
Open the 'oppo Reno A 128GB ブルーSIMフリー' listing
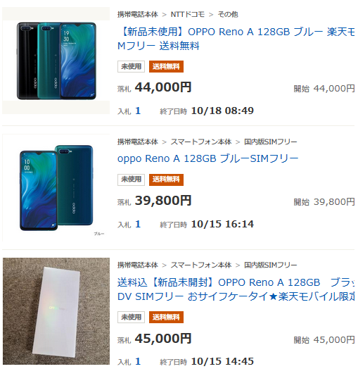click(x=208, y=158)
